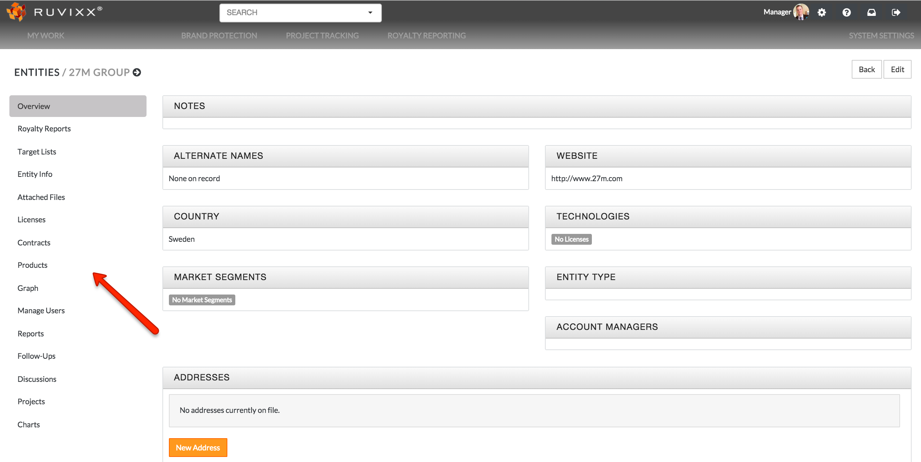Go to System Settings menu
Image resolution: width=921 pixels, height=462 pixels.
pos(881,36)
